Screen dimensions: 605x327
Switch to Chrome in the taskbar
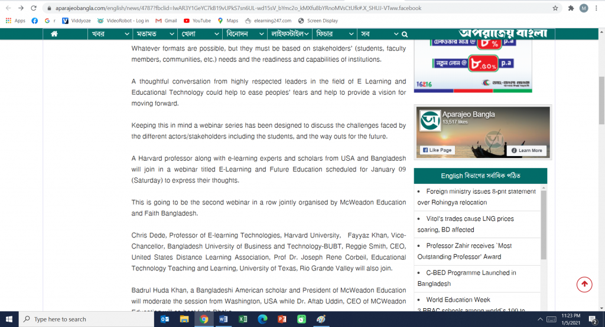click(204, 319)
